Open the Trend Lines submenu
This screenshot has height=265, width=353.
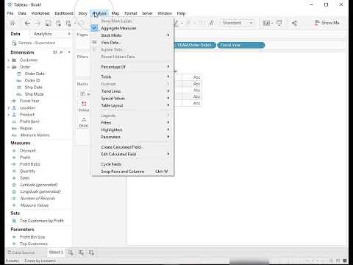click(132, 91)
